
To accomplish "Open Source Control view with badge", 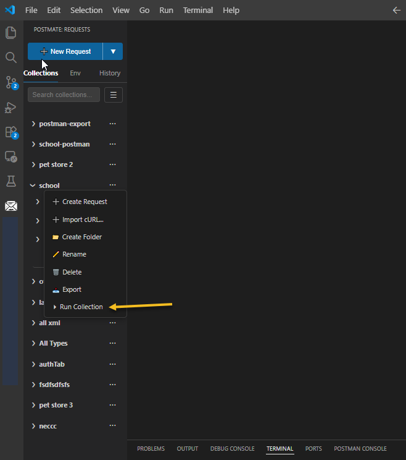I will [x=12, y=83].
